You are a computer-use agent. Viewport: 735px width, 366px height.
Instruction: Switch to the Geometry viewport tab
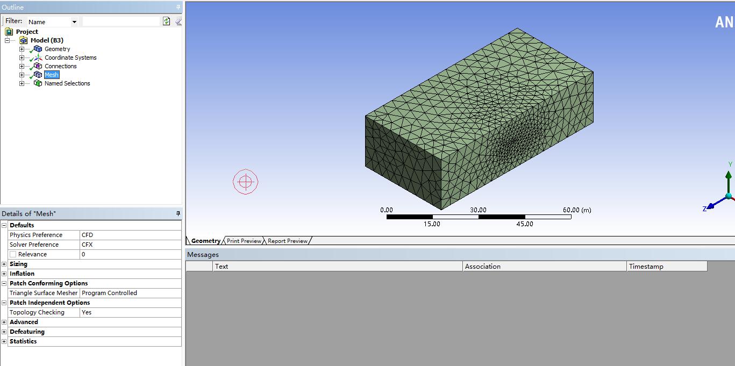coord(205,241)
